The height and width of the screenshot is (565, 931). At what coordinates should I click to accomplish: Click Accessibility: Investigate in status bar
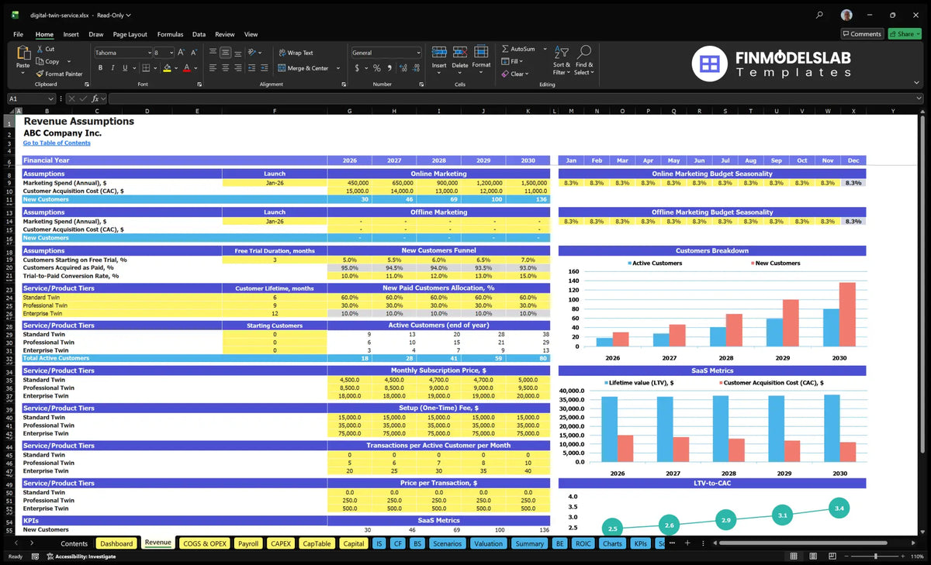point(81,556)
